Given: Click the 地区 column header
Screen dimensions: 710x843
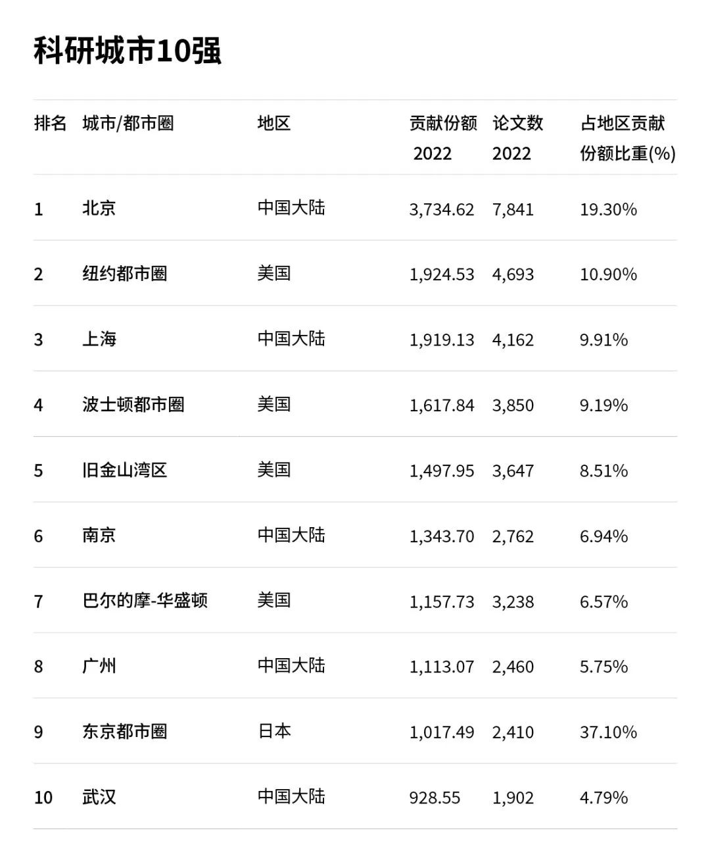Looking at the screenshot, I should point(274,123).
